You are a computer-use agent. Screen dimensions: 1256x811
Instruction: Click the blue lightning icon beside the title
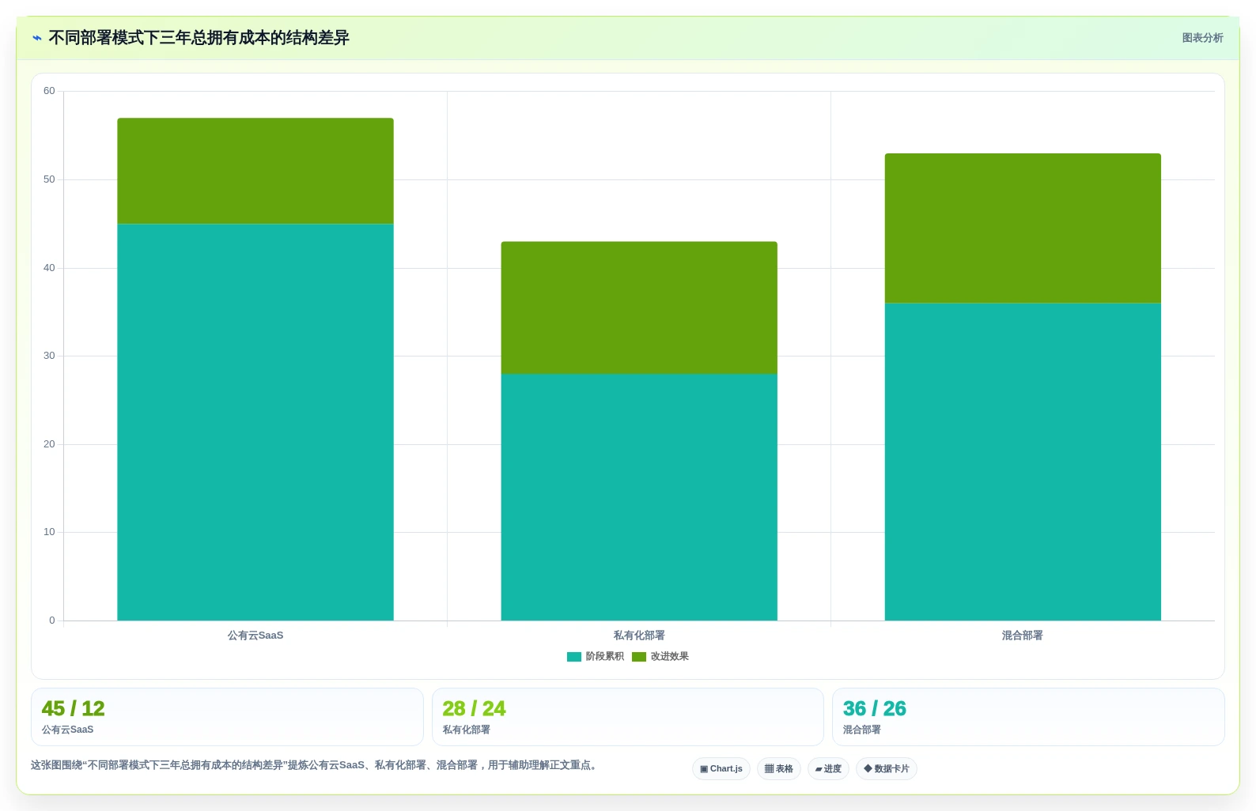[x=37, y=38]
